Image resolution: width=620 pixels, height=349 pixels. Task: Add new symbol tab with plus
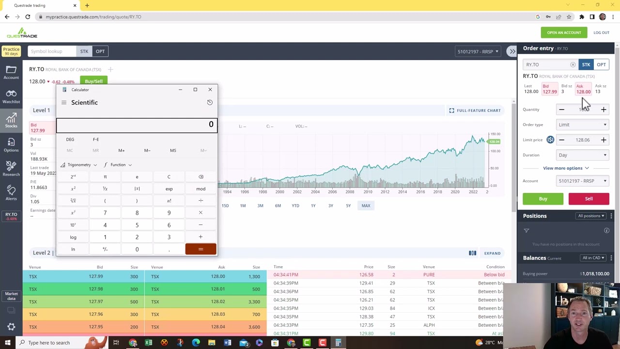point(110,69)
